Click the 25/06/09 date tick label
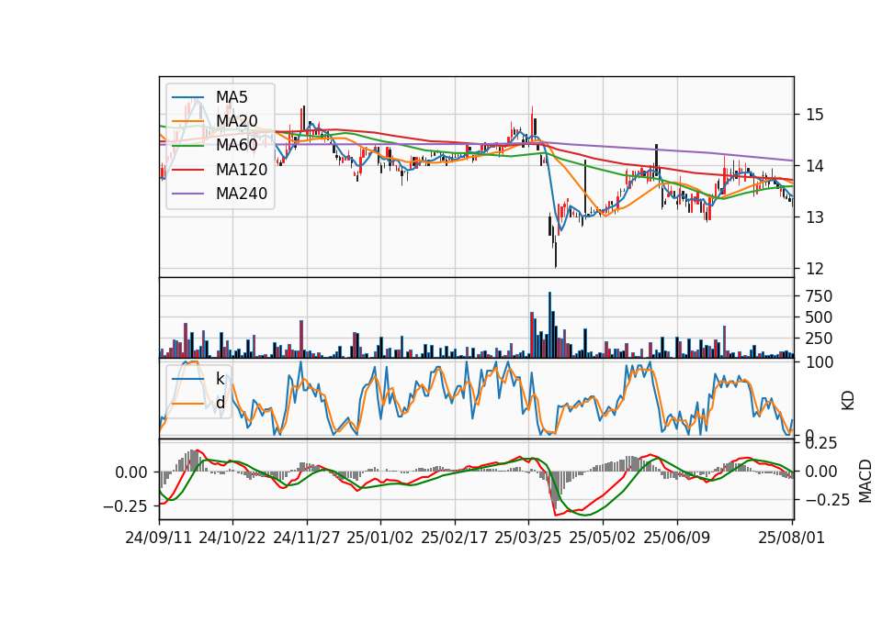 [677, 538]
